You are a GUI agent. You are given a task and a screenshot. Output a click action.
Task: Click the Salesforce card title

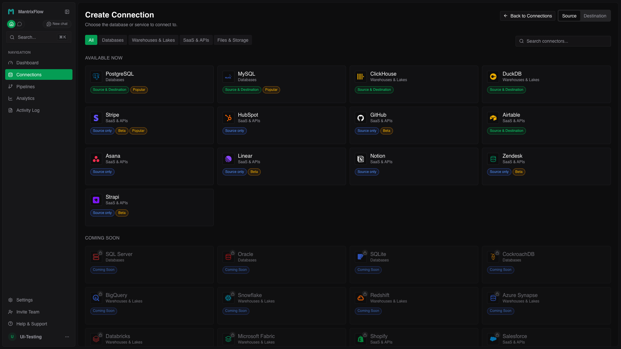[515, 336]
